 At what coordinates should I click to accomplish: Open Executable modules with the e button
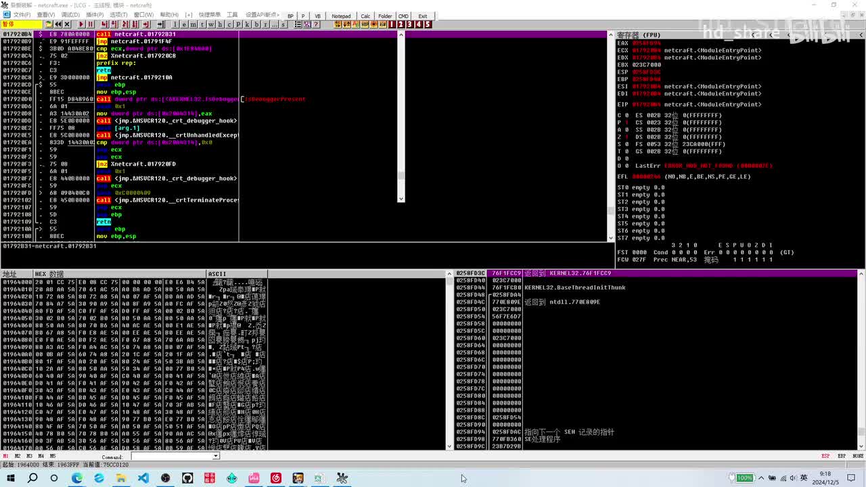coord(185,24)
